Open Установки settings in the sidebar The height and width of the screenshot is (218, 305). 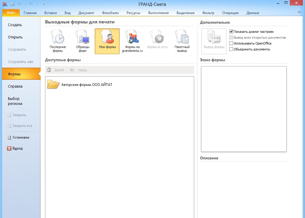[18, 137]
